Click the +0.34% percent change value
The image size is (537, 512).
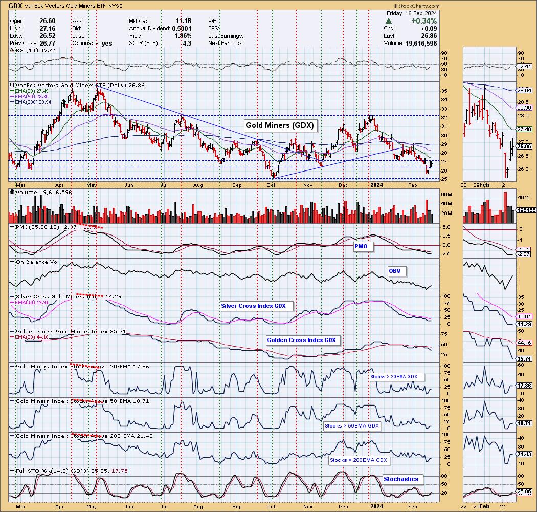click(x=424, y=21)
